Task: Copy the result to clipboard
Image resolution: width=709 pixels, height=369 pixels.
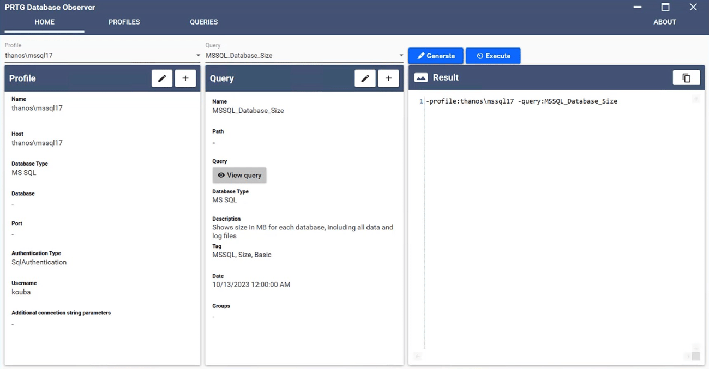Action: click(x=686, y=78)
